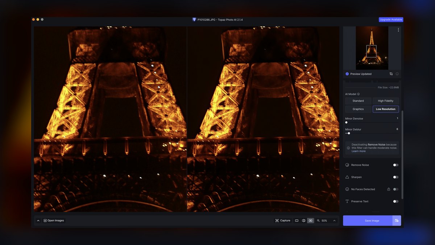Click the 50% zoom value

(x=324, y=221)
